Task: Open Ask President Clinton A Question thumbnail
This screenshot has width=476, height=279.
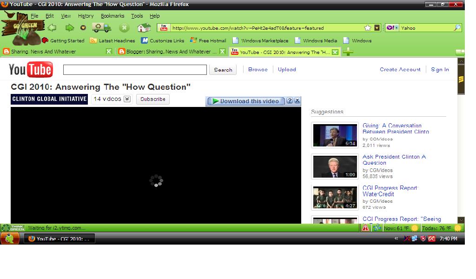Action: pyautogui.click(x=335, y=166)
